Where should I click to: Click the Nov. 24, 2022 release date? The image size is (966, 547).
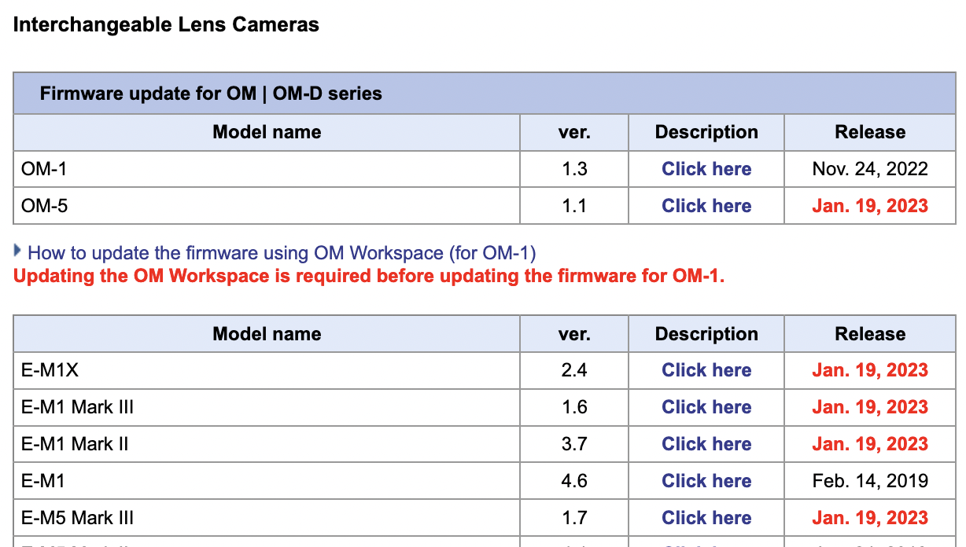869,169
